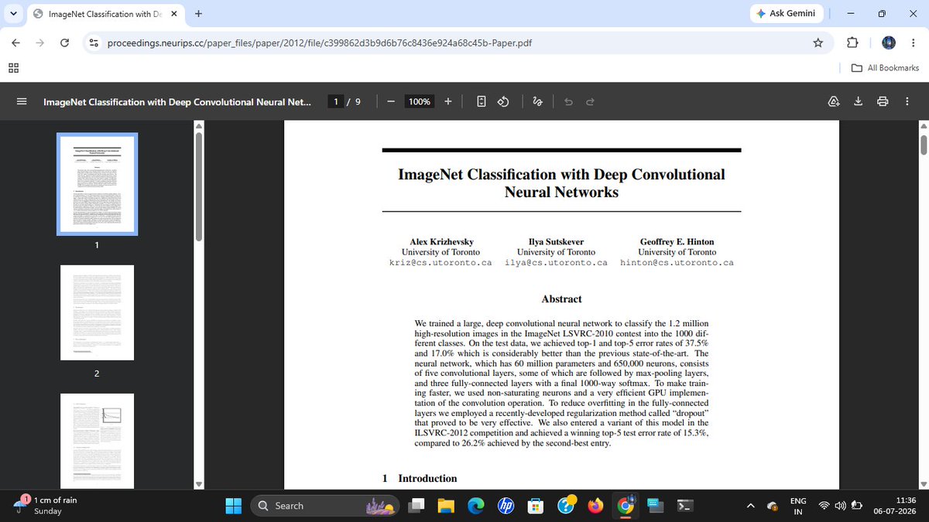
Task: Click the taskbar Search box
Action: pyautogui.click(x=325, y=506)
